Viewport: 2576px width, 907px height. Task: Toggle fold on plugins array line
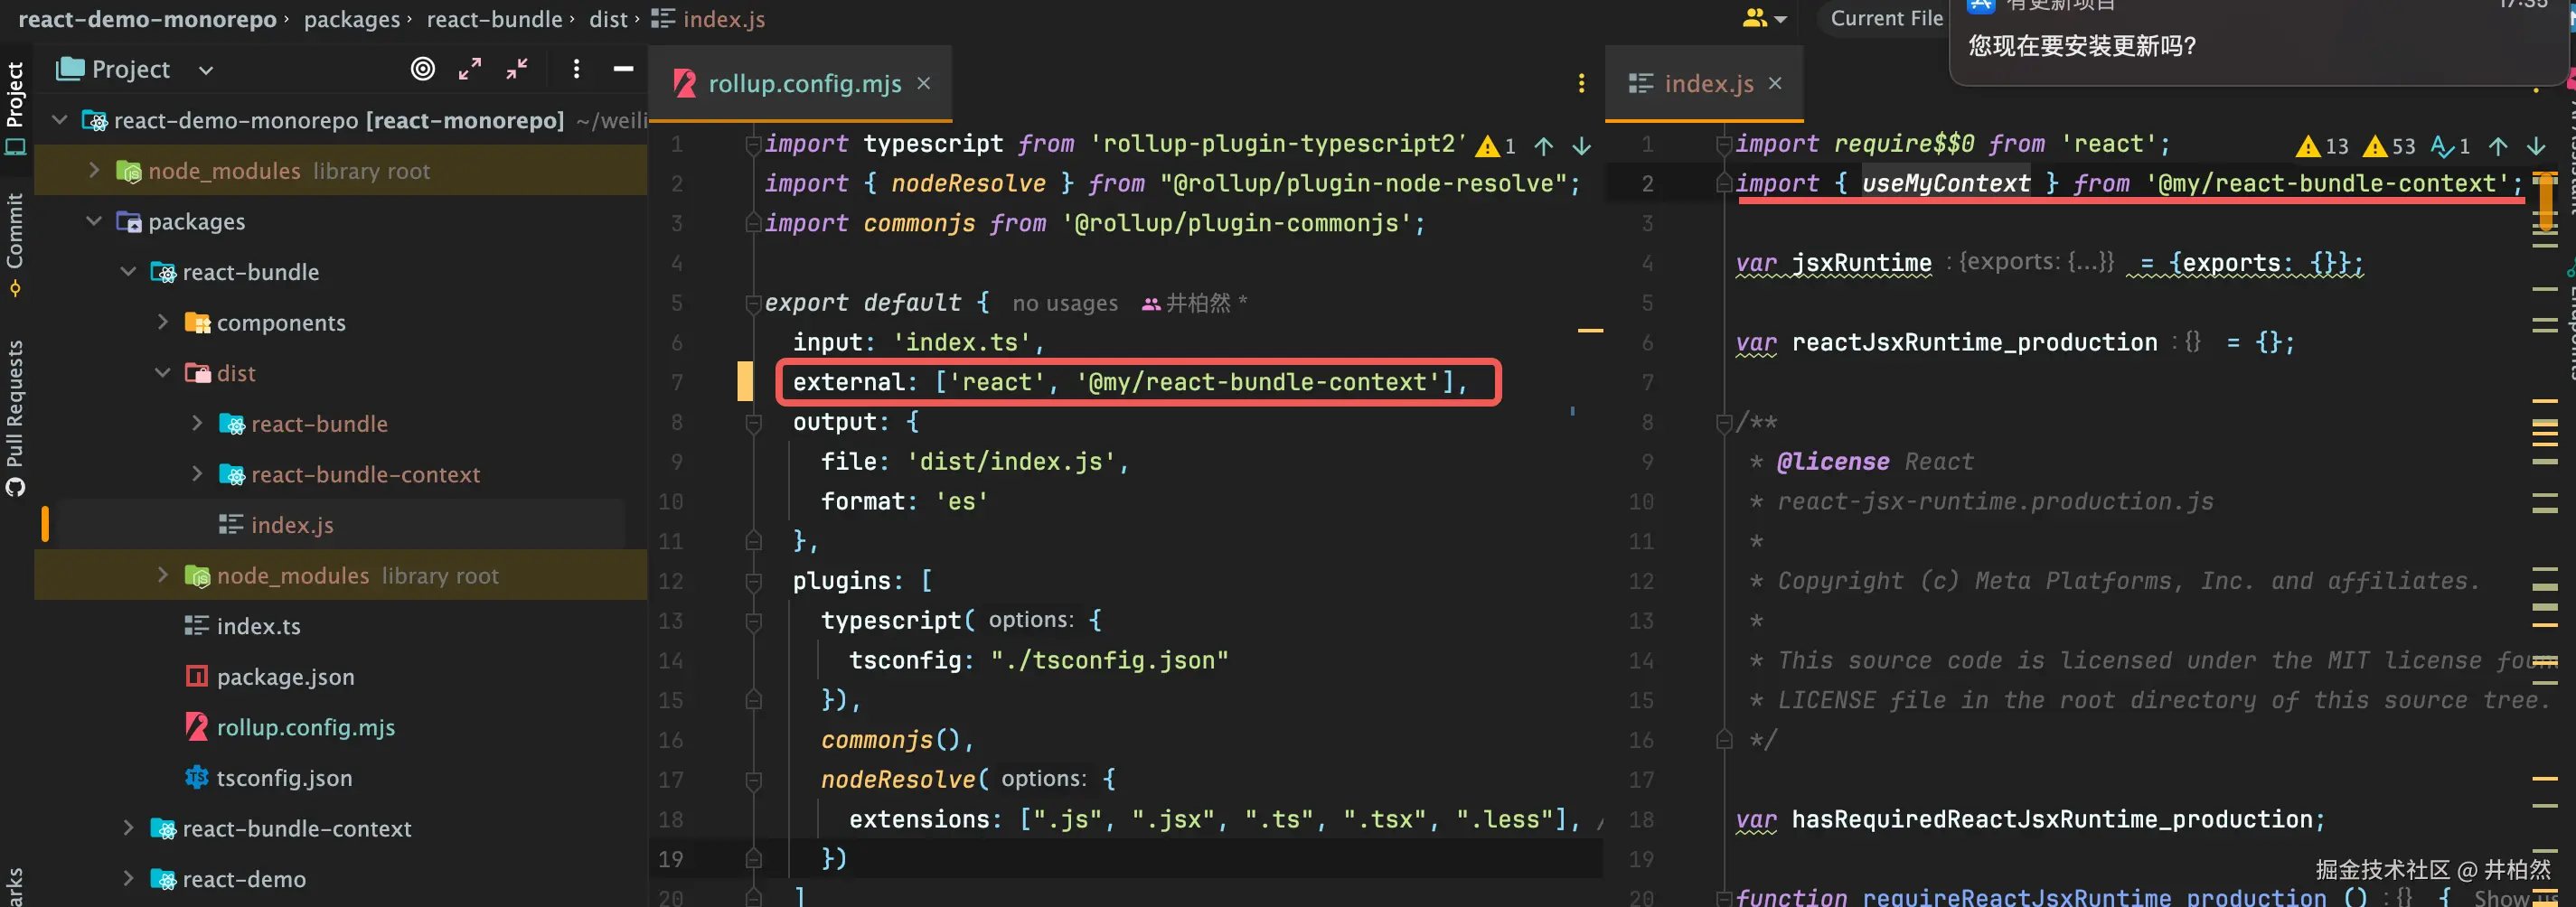click(754, 582)
